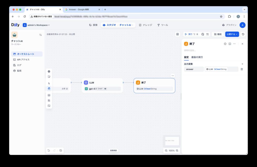Select the hand pan tool
This screenshot has width=257, height=167.
[49, 88]
